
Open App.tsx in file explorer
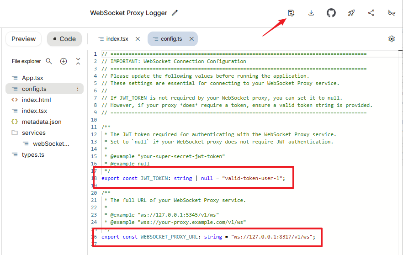32,78
